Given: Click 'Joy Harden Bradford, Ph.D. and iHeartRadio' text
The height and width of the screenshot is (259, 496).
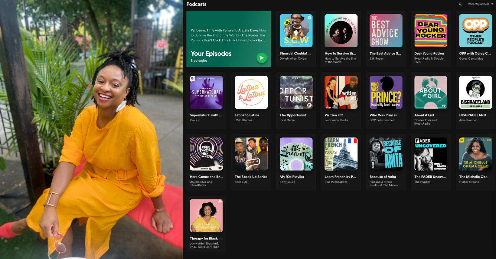Looking at the screenshot, I should [x=204, y=245].
